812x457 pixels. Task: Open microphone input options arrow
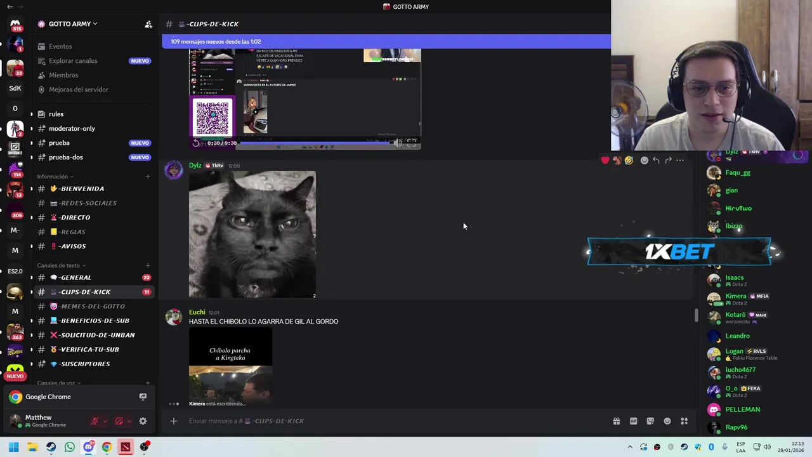[105, 421]
